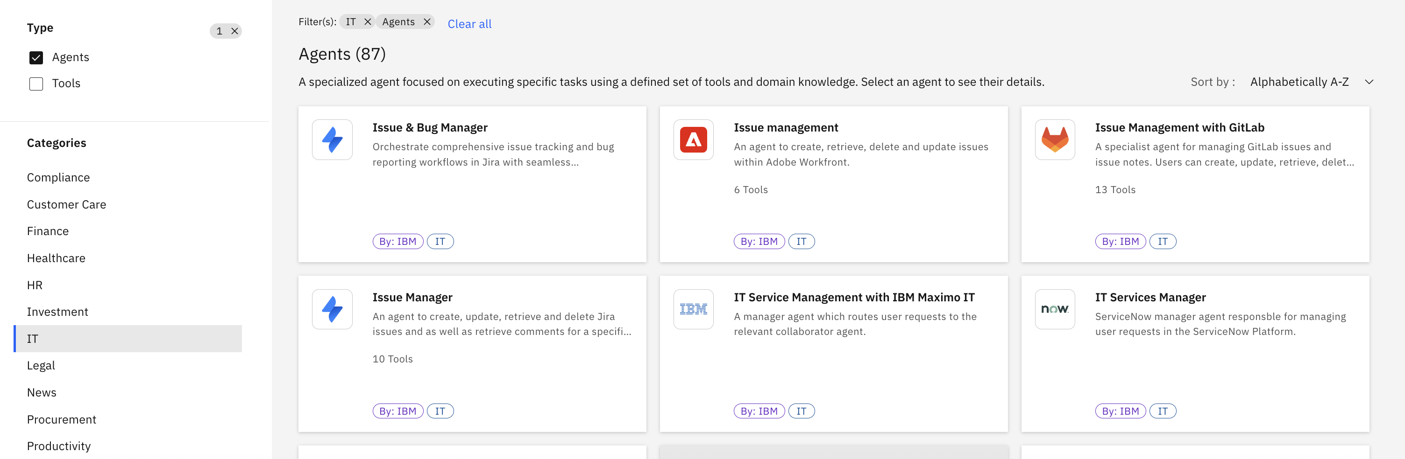Image resolution: width=1405 pixels, height=459 pixels.
Task: Clear the Type filter count badge
Action: click(x=234, y=31)
